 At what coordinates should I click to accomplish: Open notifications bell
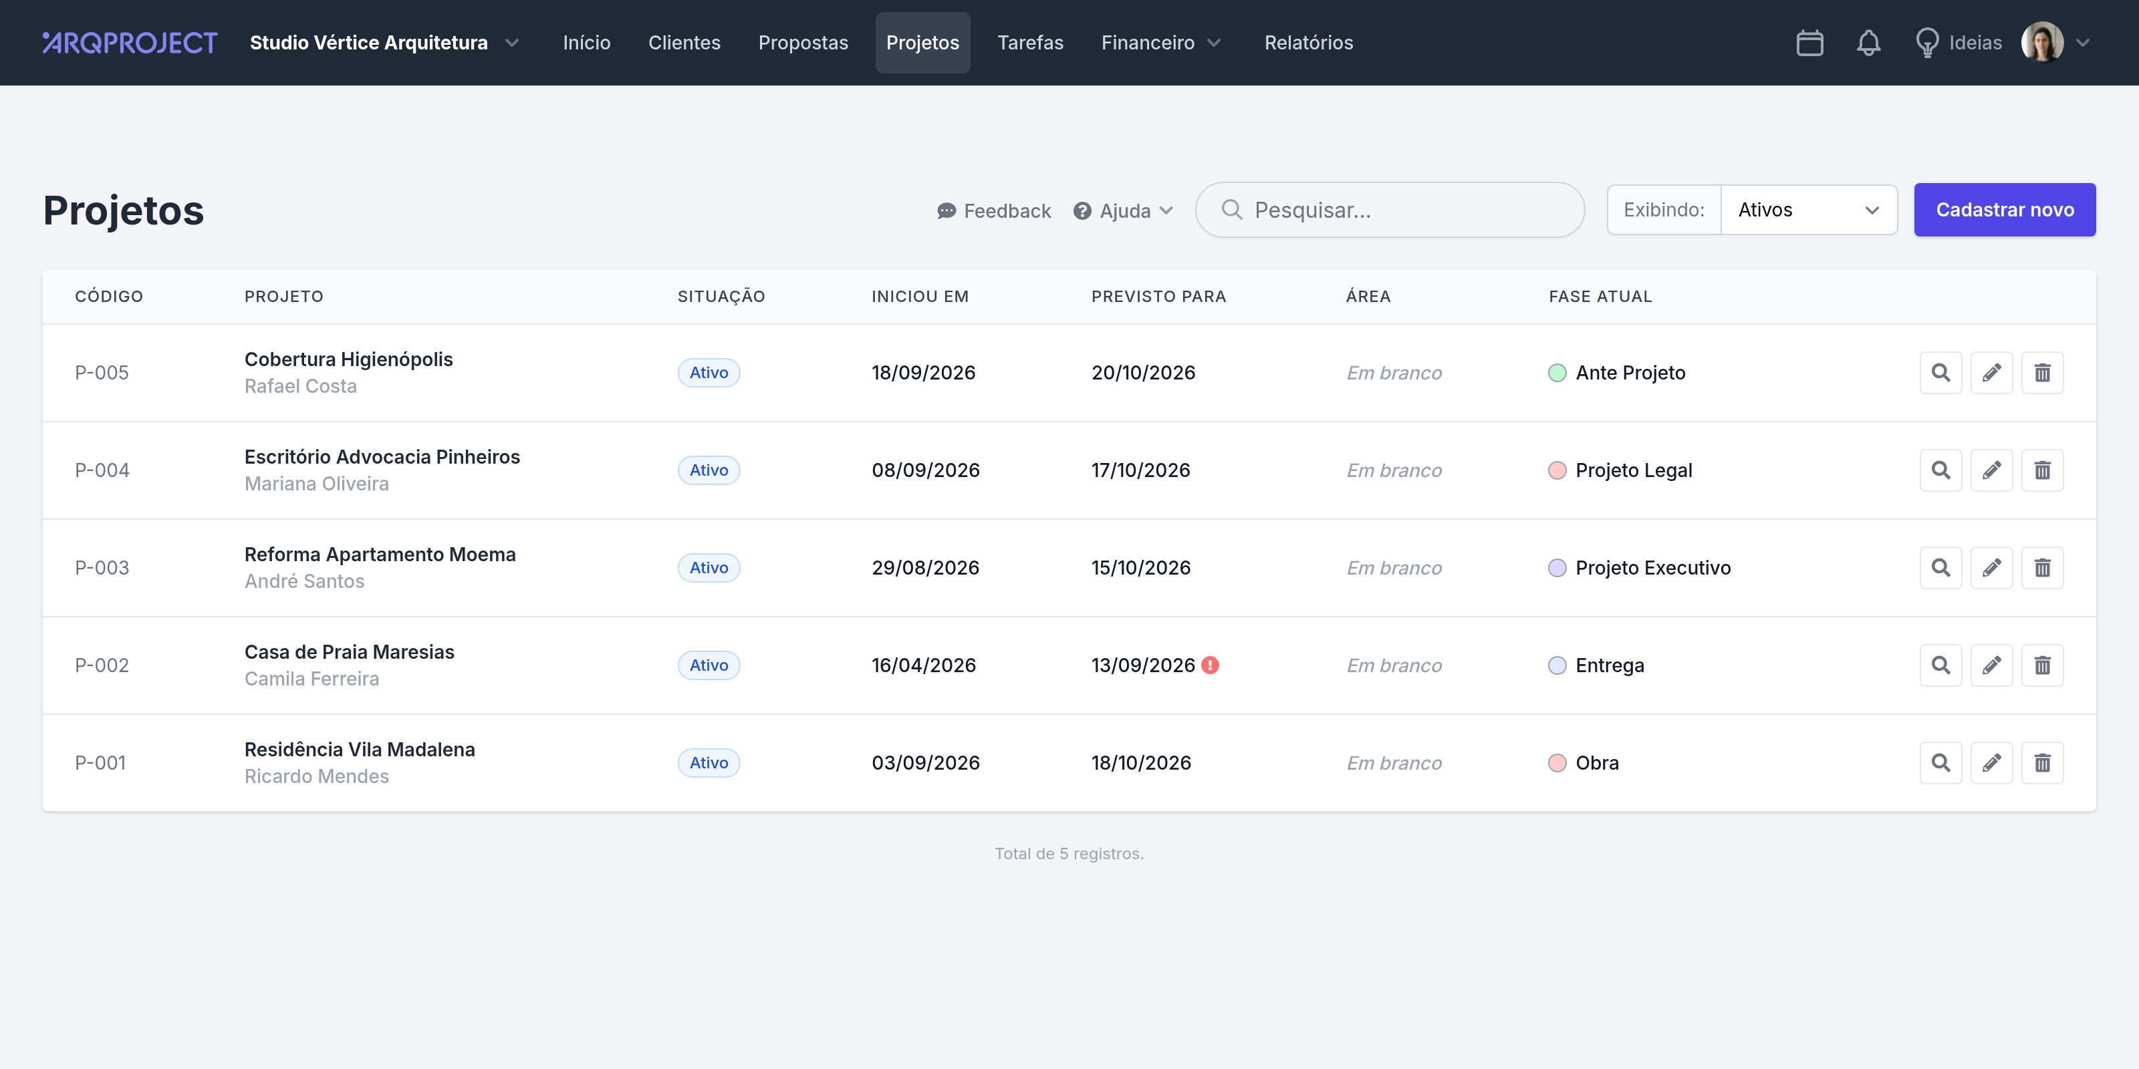[x=1868, y=42]
